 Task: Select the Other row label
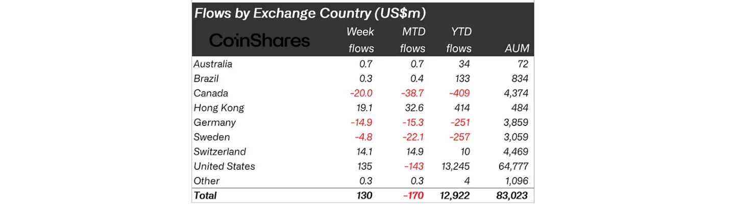(206, 181)
